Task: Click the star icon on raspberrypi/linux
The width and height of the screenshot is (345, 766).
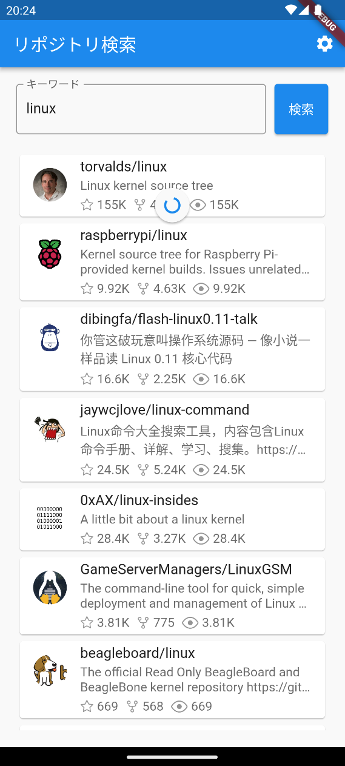Action: point(87,288)
